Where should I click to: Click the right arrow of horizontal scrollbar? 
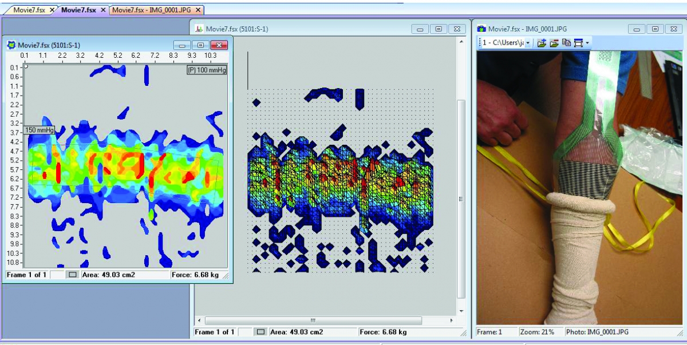(452, 320)
